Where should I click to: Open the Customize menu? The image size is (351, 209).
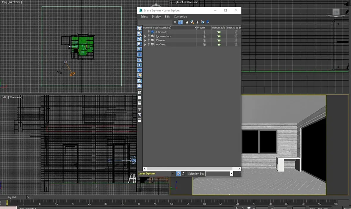(180, 17)
